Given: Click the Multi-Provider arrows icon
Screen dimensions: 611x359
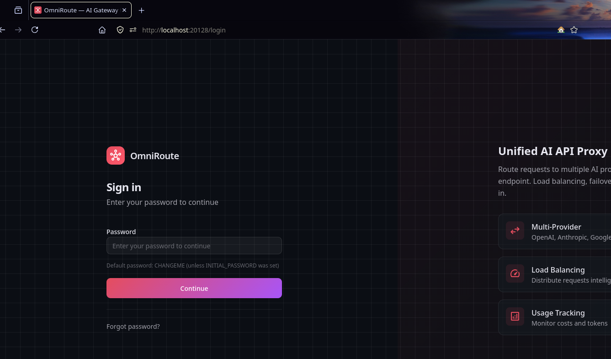Looking at the screenshot, I should click(515, 230).
